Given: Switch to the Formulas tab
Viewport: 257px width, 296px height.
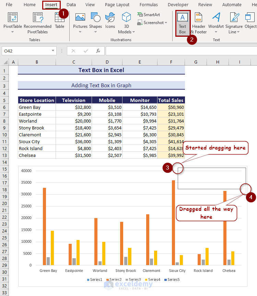Looking at the screenshot, I should tap(149, 5).
